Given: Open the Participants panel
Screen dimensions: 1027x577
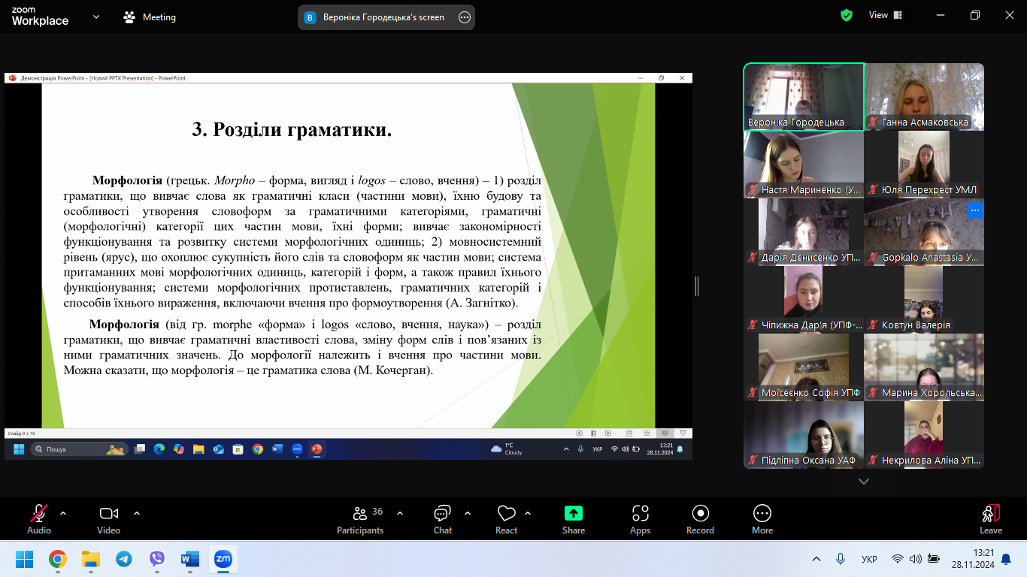Looking at the screenshot, I should (x=360, y=519).
